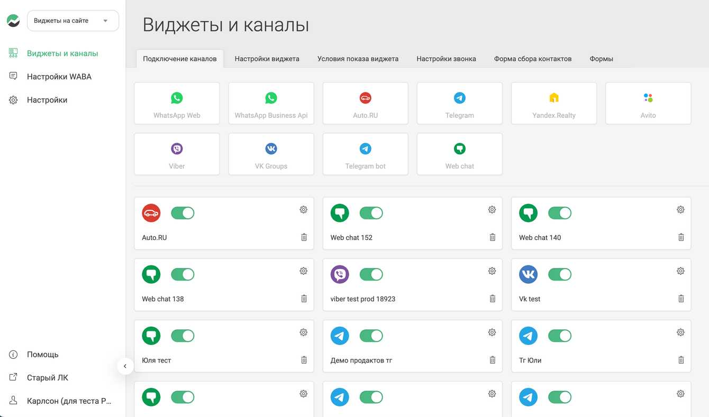Delete the Демо продактов тг channel
The height and width of the screenshot is (417, 709).
point(492,360)
